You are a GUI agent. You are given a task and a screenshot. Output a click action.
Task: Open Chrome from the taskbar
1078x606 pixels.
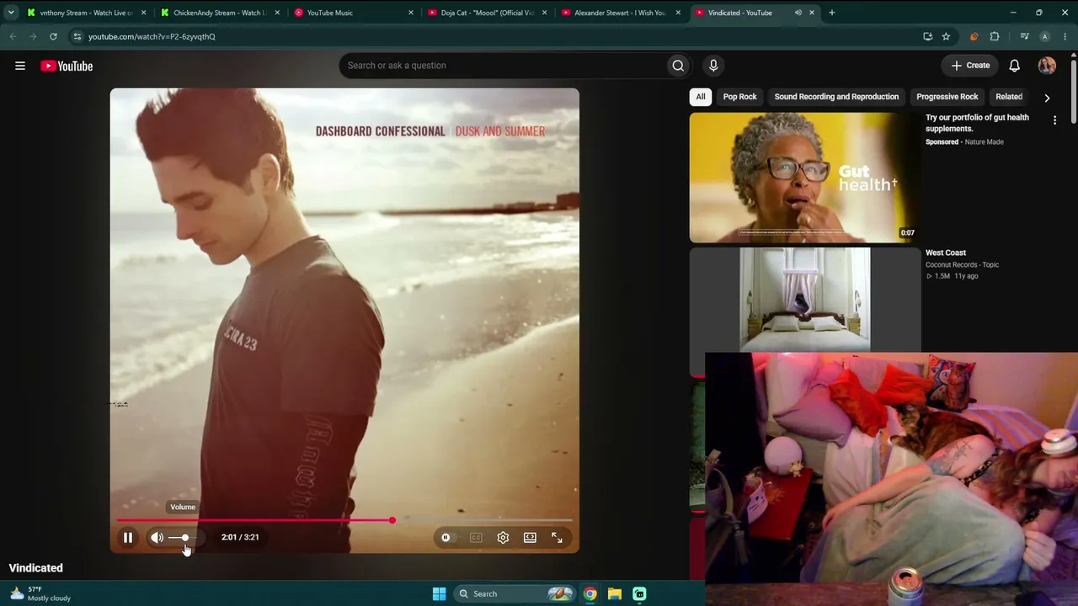[590, 593]
